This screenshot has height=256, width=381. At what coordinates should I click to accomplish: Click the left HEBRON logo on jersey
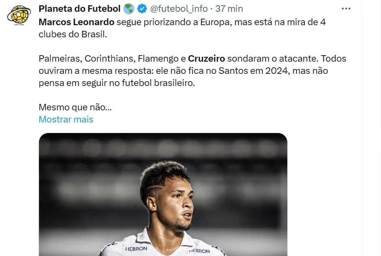pyautogui.click(x=136, y=248)
